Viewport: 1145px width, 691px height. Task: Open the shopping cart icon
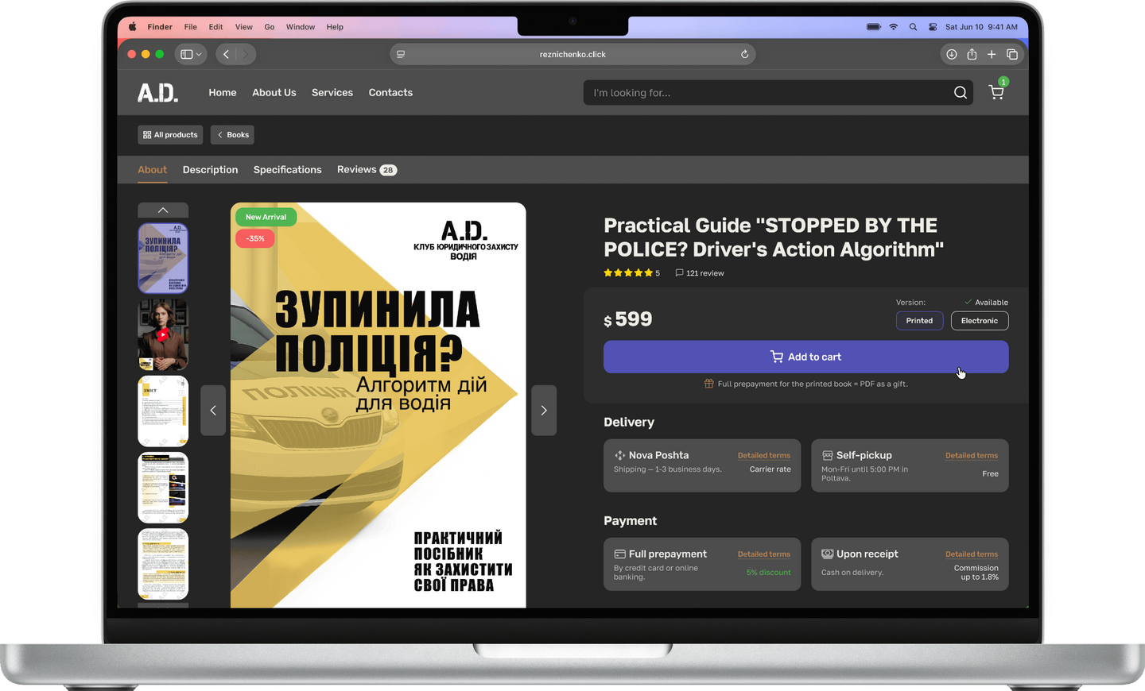pyautogui.click(x=996, y=92)
